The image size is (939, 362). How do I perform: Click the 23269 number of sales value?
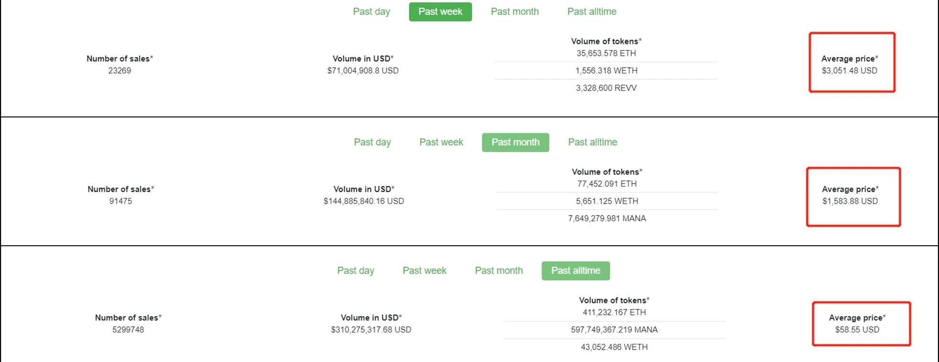point(119,71)
